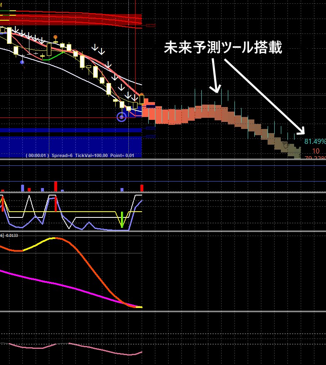The height and width of the screenshot is (365, 326).
Task: Click the Spread=6 readout
Action: click(62, 155)
